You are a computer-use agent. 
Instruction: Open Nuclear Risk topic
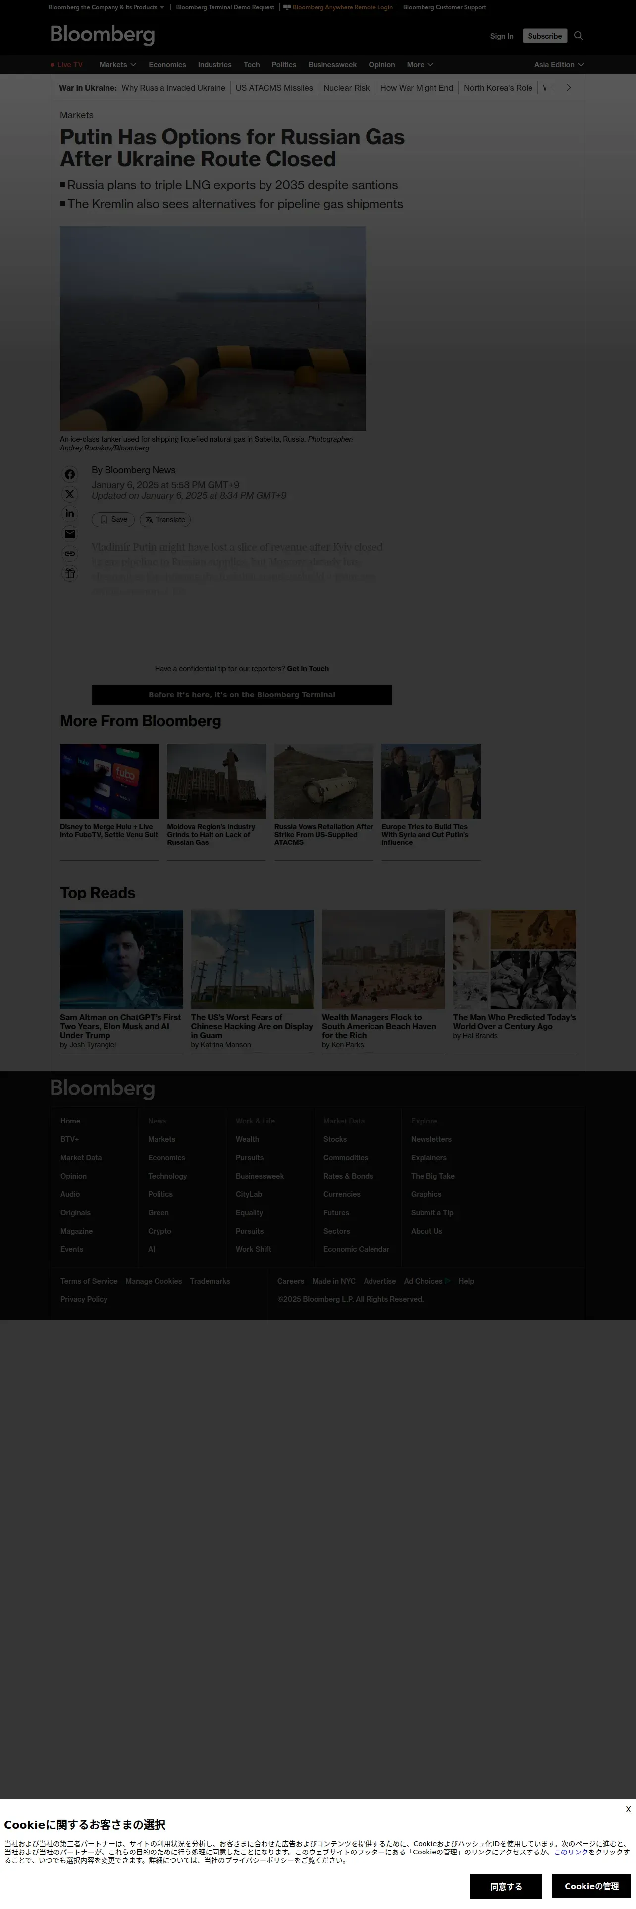(x=347, y=87)
